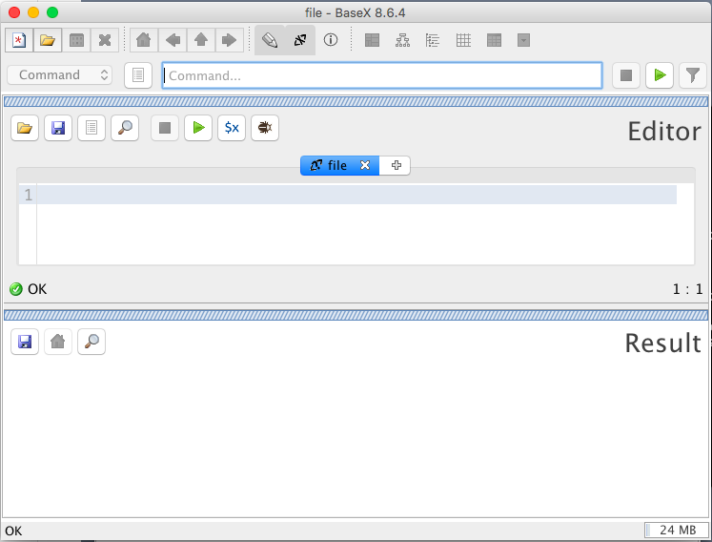The width and height of the screenshot is (712, 542).
Task: Close the file tab
Action: pos(365,165)
